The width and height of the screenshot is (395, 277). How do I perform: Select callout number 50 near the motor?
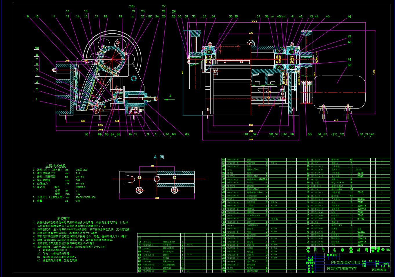349,65
